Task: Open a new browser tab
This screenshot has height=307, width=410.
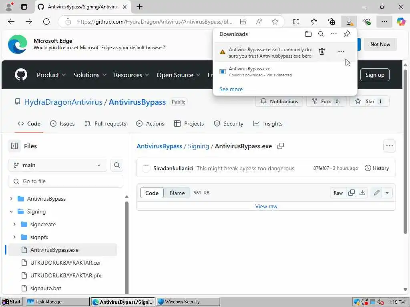Action: click(140, 7)
